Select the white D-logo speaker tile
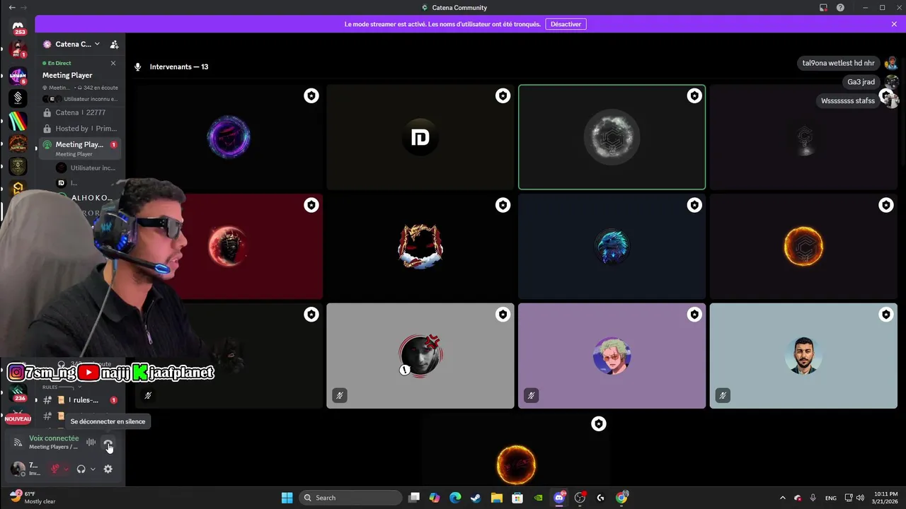This screenshot has height=509, width=906. tap(420, 138)
